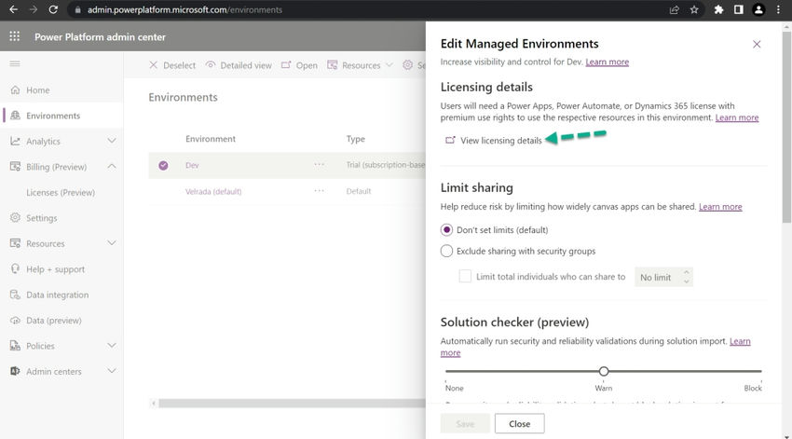
Task: Choose "Exclude sharing with security groups" option
Action: point(447,251)
